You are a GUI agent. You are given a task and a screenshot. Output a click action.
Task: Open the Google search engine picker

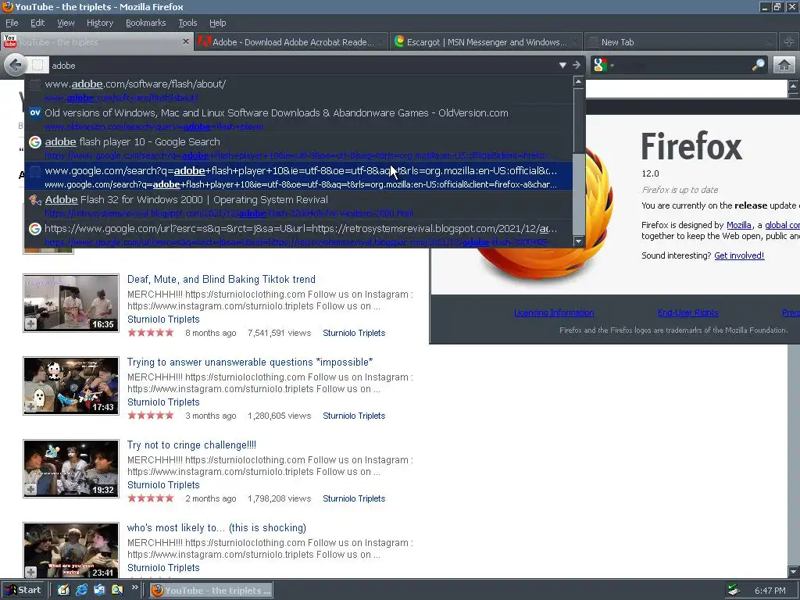[603, 65]
